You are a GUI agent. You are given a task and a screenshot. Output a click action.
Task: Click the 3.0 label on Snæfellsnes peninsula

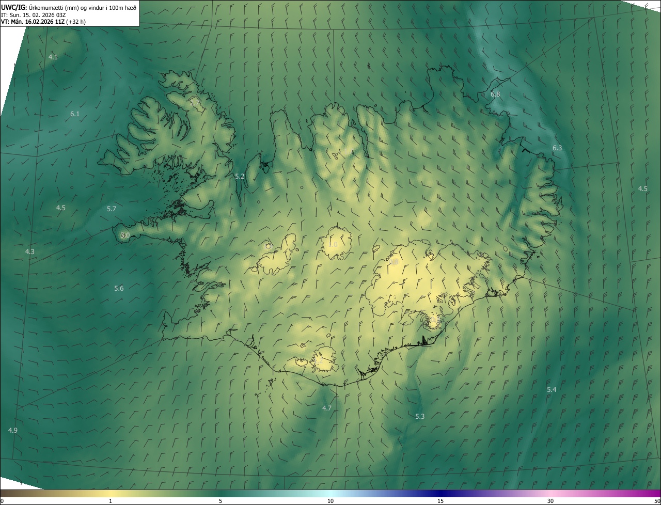[x=125, y=235]
